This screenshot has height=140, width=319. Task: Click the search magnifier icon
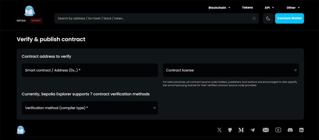click(x=254, y=18)
